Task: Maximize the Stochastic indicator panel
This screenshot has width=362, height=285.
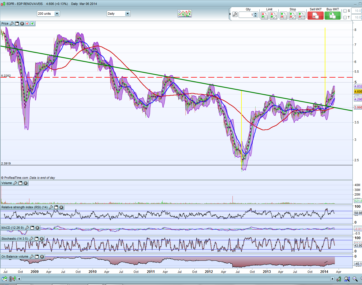Action: click(36, 239)
